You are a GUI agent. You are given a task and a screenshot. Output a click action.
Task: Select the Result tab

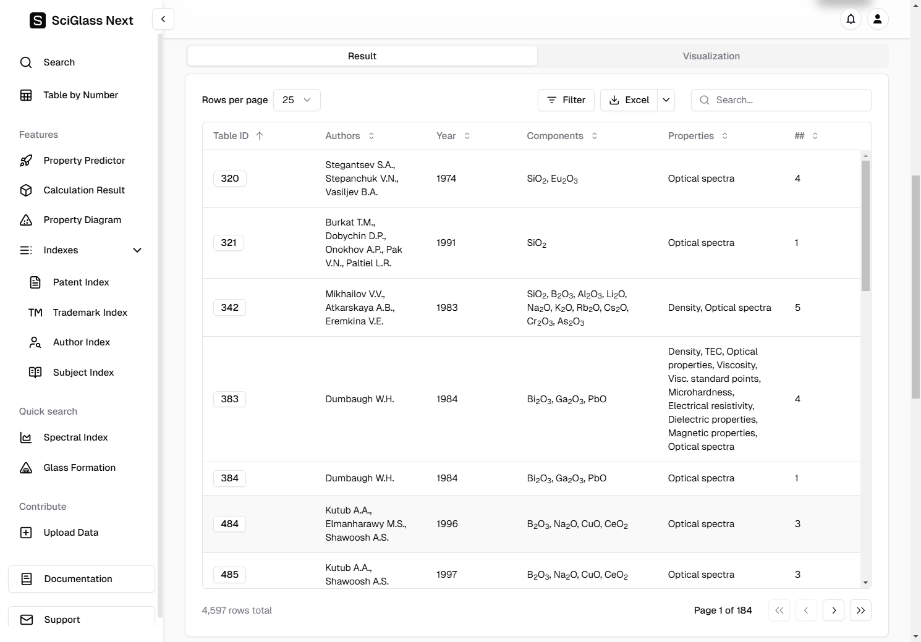tap(362, 56)
